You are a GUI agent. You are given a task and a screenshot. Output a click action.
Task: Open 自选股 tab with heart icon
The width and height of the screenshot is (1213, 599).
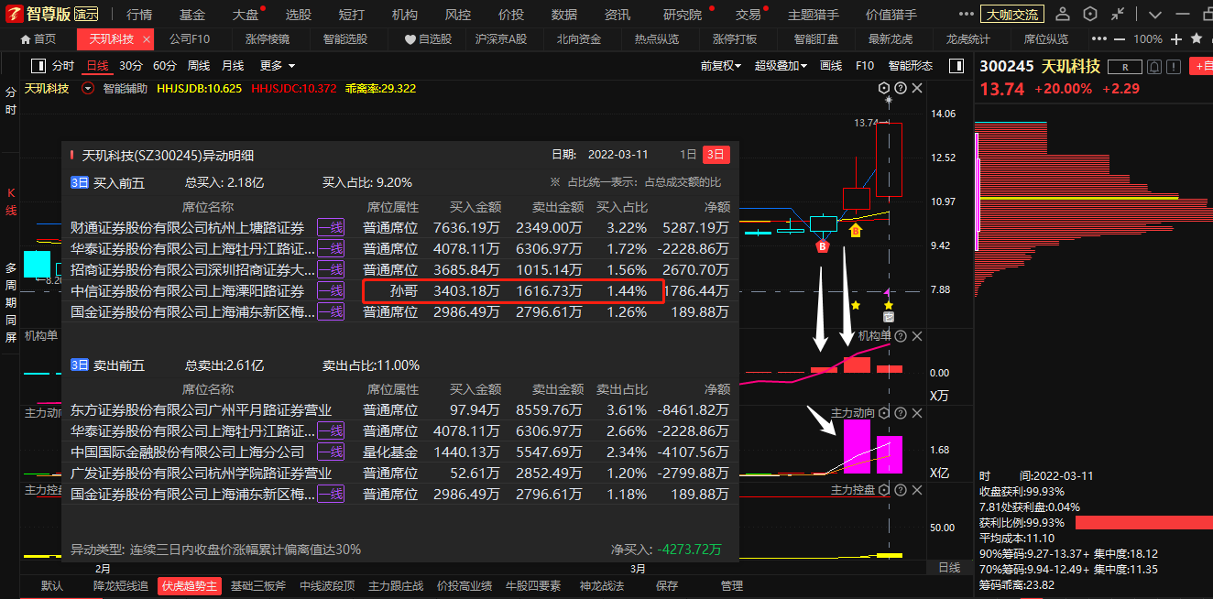(x=428, y=39)
